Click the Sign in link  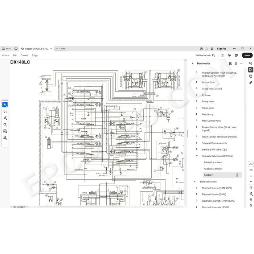click(221, 49)
